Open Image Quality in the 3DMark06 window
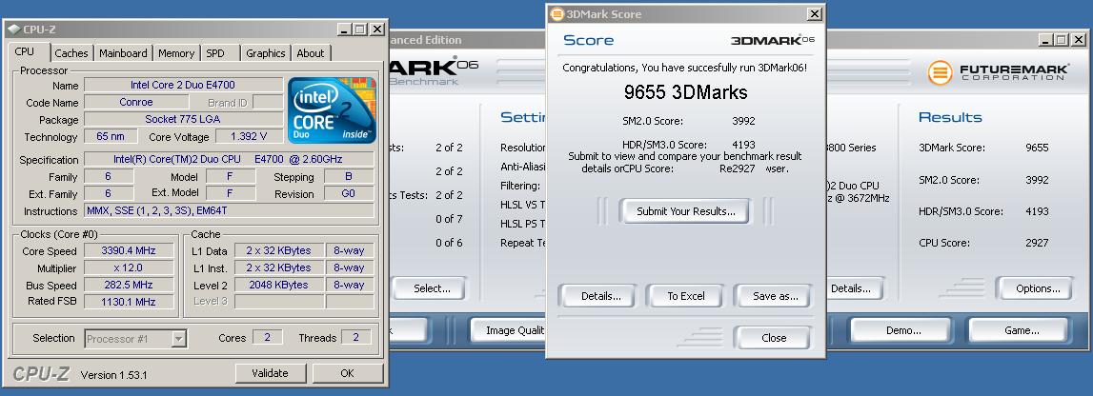This screenshot has height=396, width=1093. coord(515,330)
